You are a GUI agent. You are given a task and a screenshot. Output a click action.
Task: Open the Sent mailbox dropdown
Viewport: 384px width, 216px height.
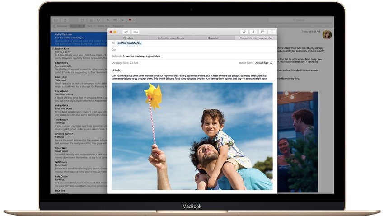(x=91, y=26)
